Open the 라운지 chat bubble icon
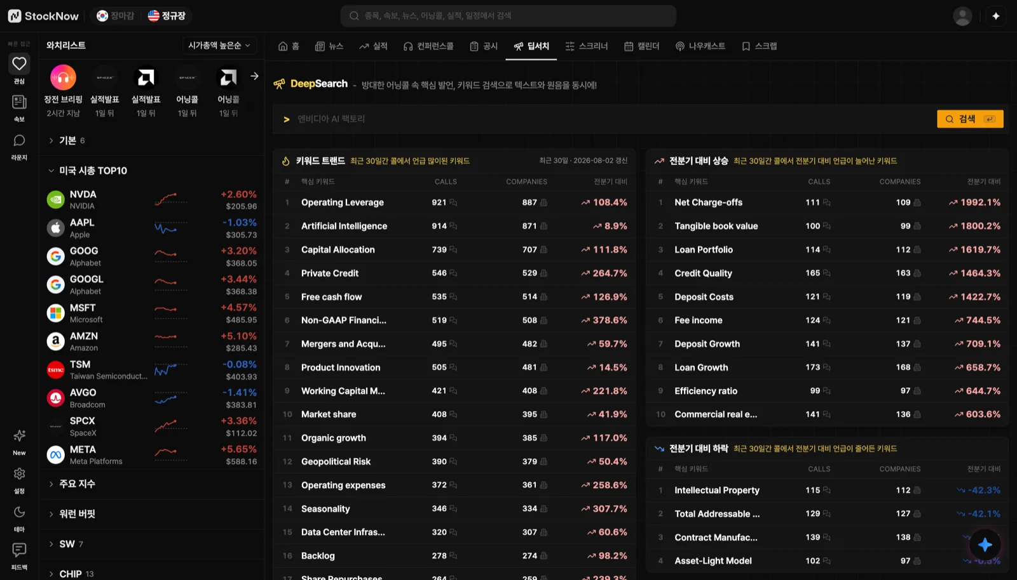The width and height of the screenshot is (1017, 580). 19,140
